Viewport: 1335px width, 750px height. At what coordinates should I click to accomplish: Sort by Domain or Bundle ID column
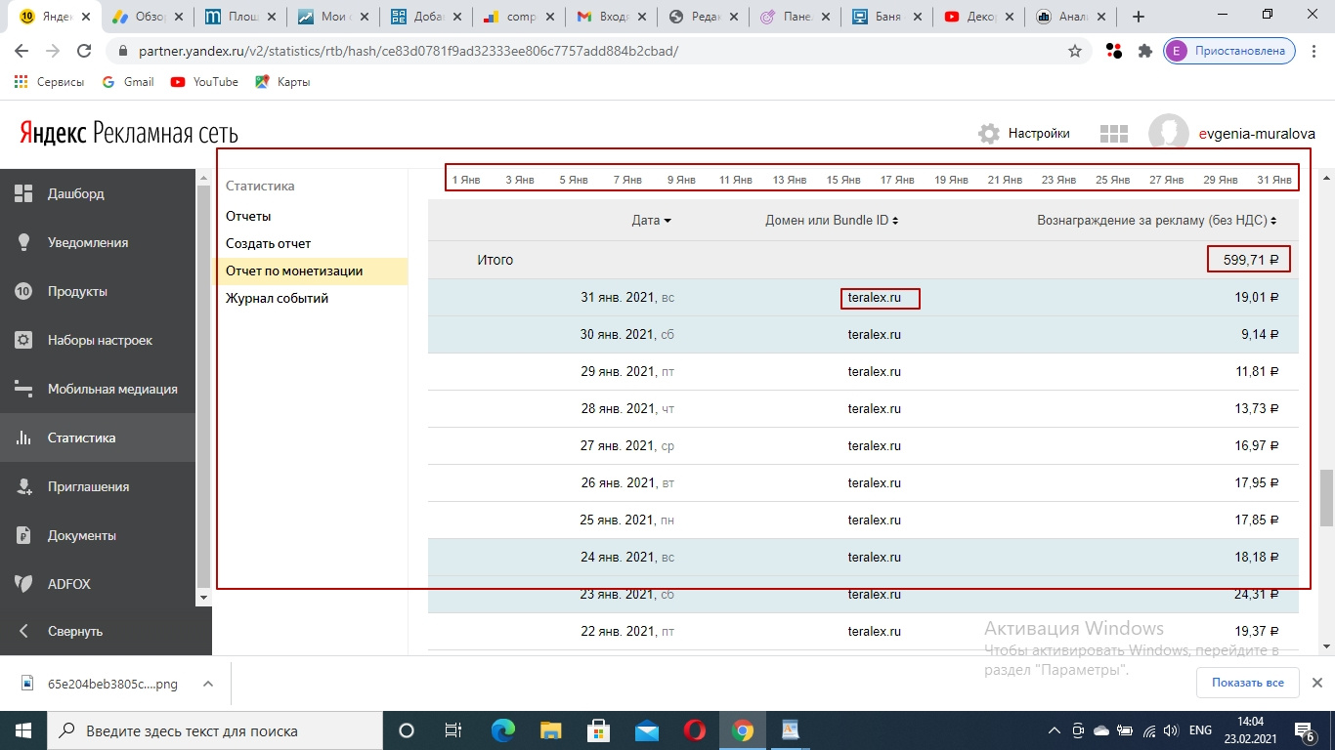coord(831,221)
